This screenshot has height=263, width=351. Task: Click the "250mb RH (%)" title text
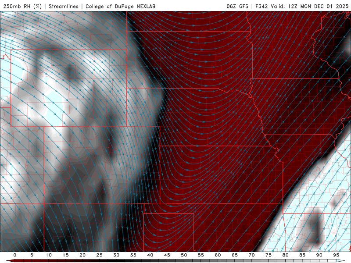pyautogui.click(x=22, y=6)
